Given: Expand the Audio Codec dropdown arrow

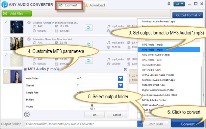Looking at the screenshot, I should [x=121, y=78].
